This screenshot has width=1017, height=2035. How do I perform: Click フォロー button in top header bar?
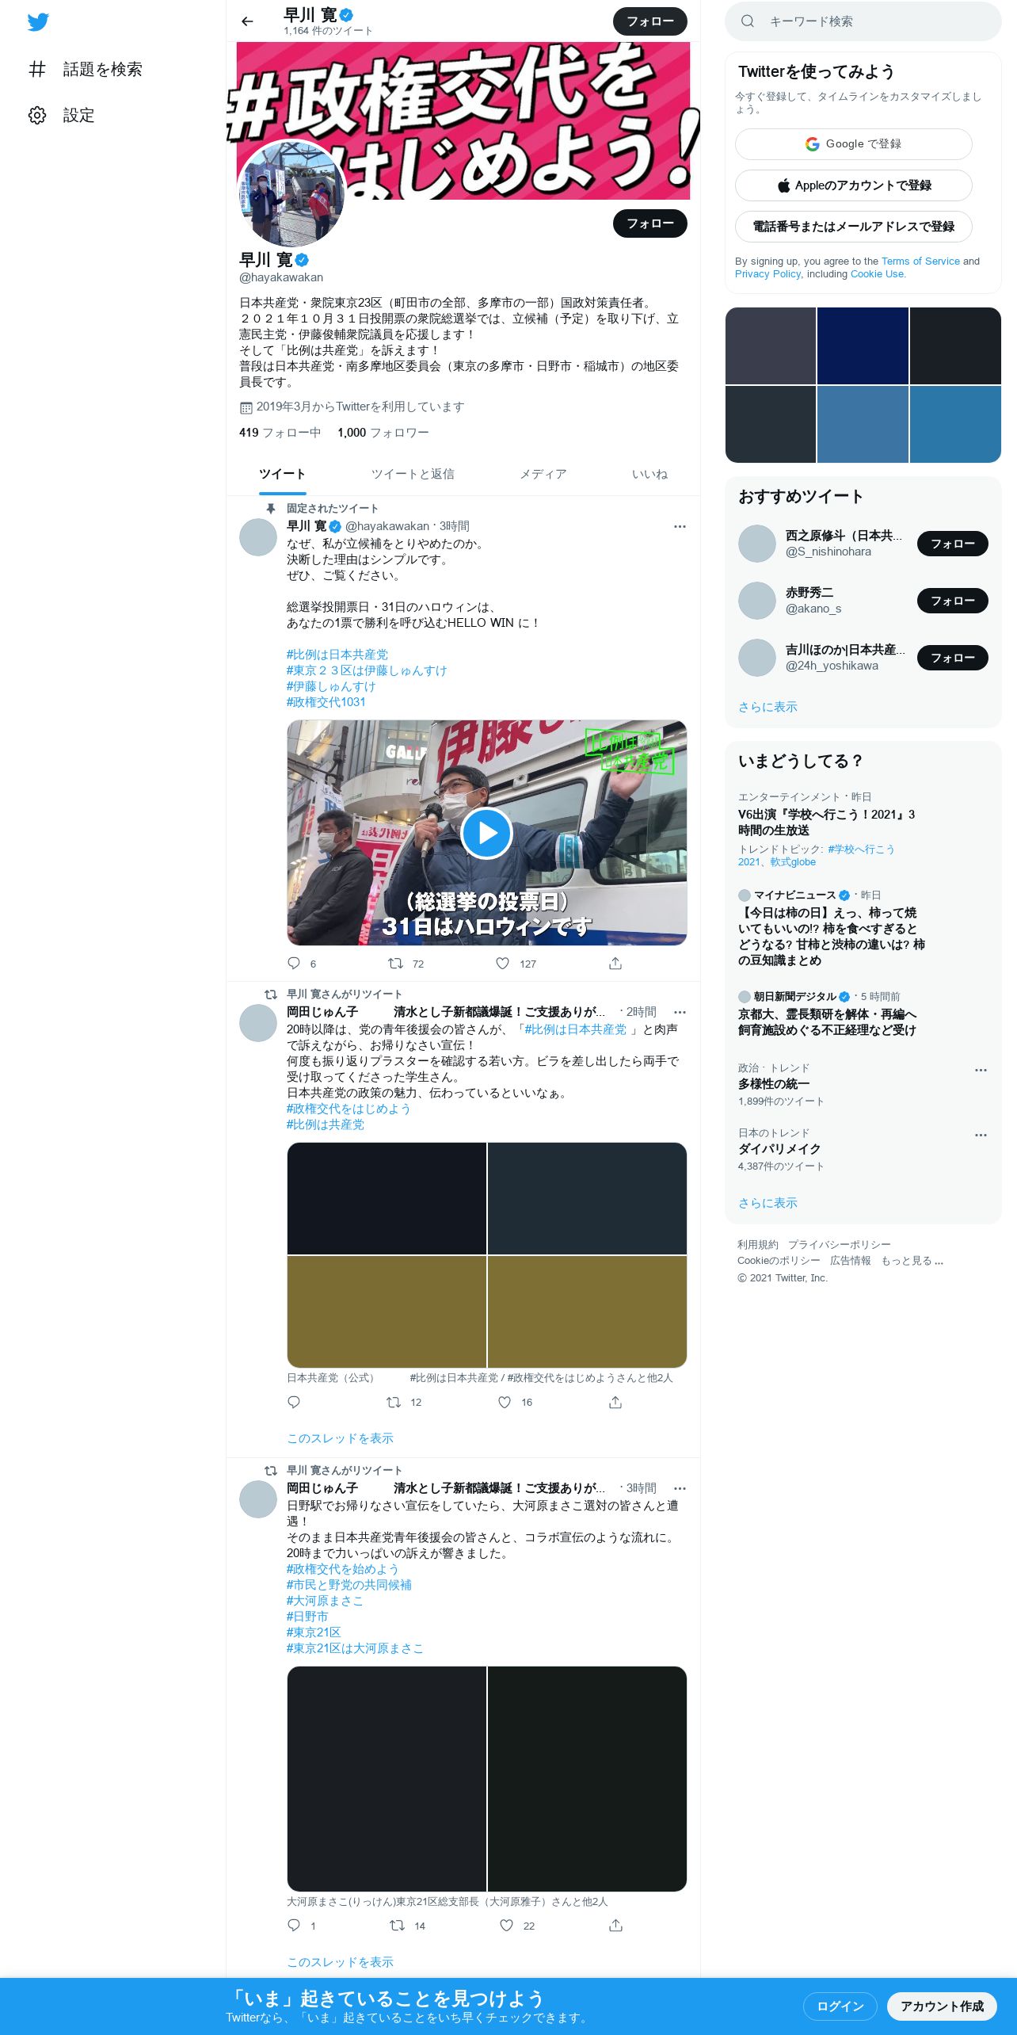point(650,21)
